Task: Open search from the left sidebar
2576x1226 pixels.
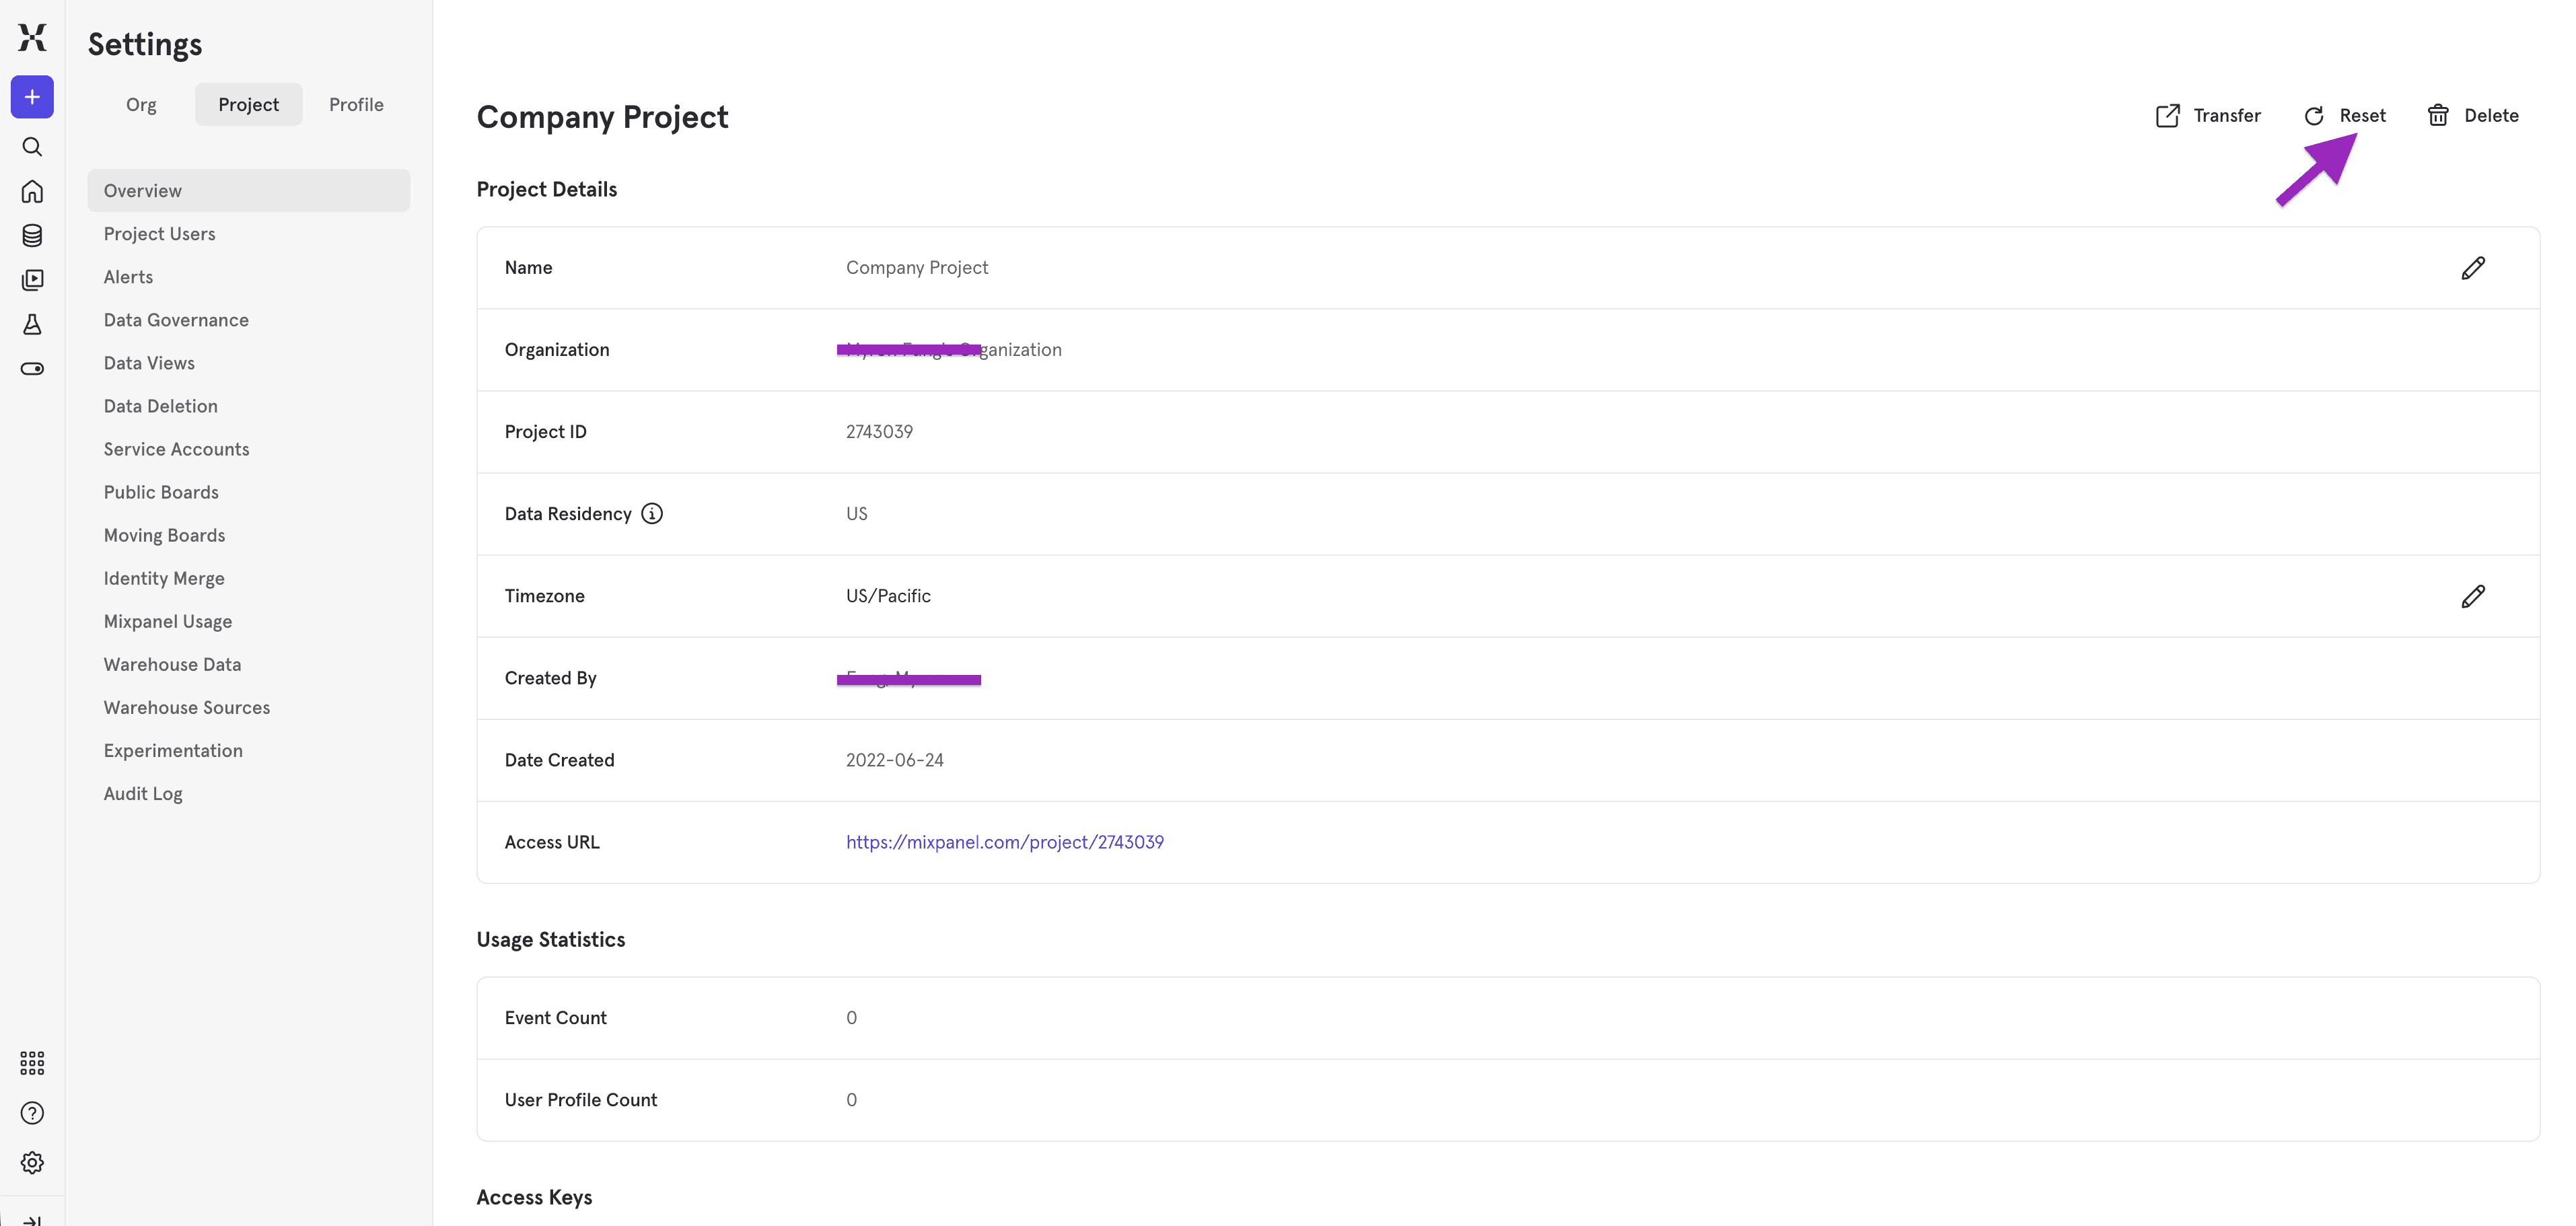Action: [32, 146]
